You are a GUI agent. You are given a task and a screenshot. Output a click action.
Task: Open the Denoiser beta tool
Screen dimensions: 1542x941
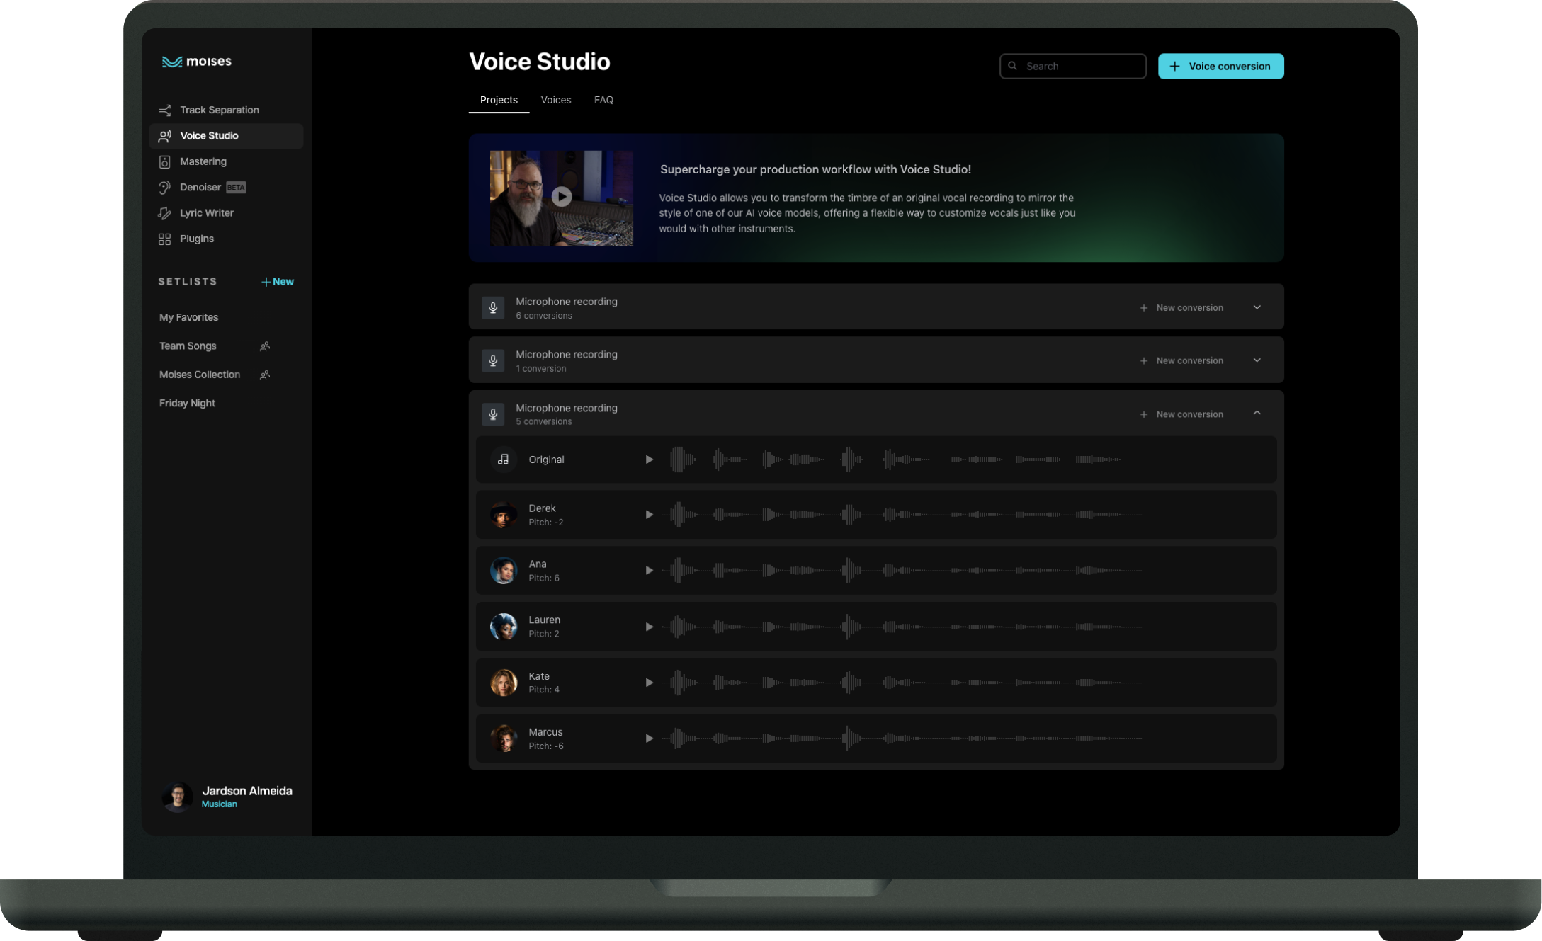click(200, 187)
